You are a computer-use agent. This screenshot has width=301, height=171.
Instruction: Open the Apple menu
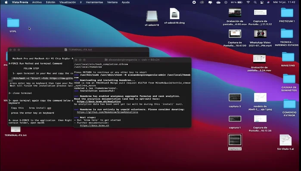[6, 2]
